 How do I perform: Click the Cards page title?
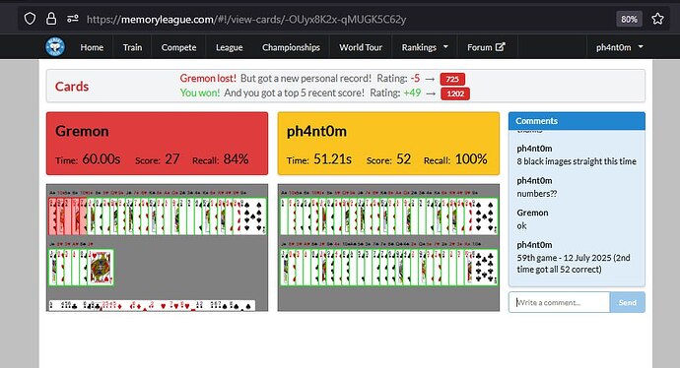72,87
